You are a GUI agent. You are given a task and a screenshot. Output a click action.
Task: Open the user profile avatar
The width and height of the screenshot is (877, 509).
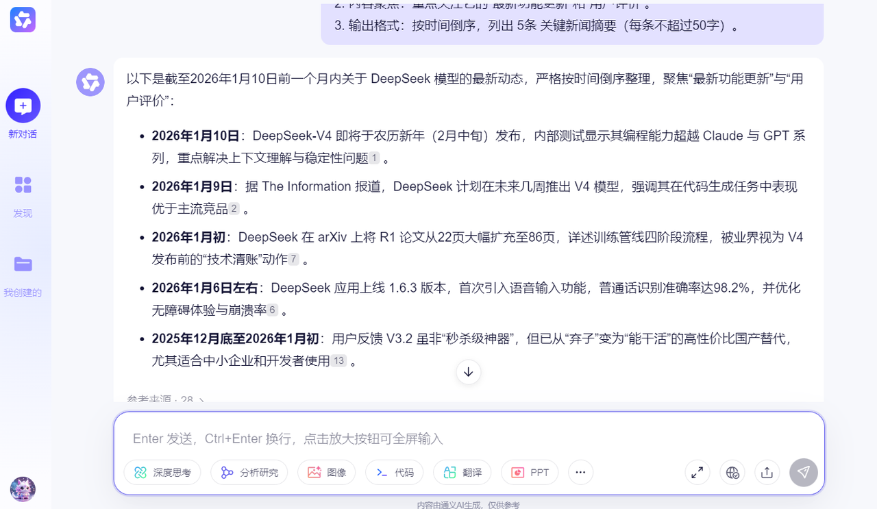pos(23,489)
